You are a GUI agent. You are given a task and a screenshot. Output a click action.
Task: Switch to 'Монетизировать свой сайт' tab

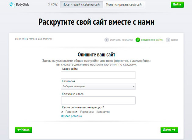click(124, 5)
